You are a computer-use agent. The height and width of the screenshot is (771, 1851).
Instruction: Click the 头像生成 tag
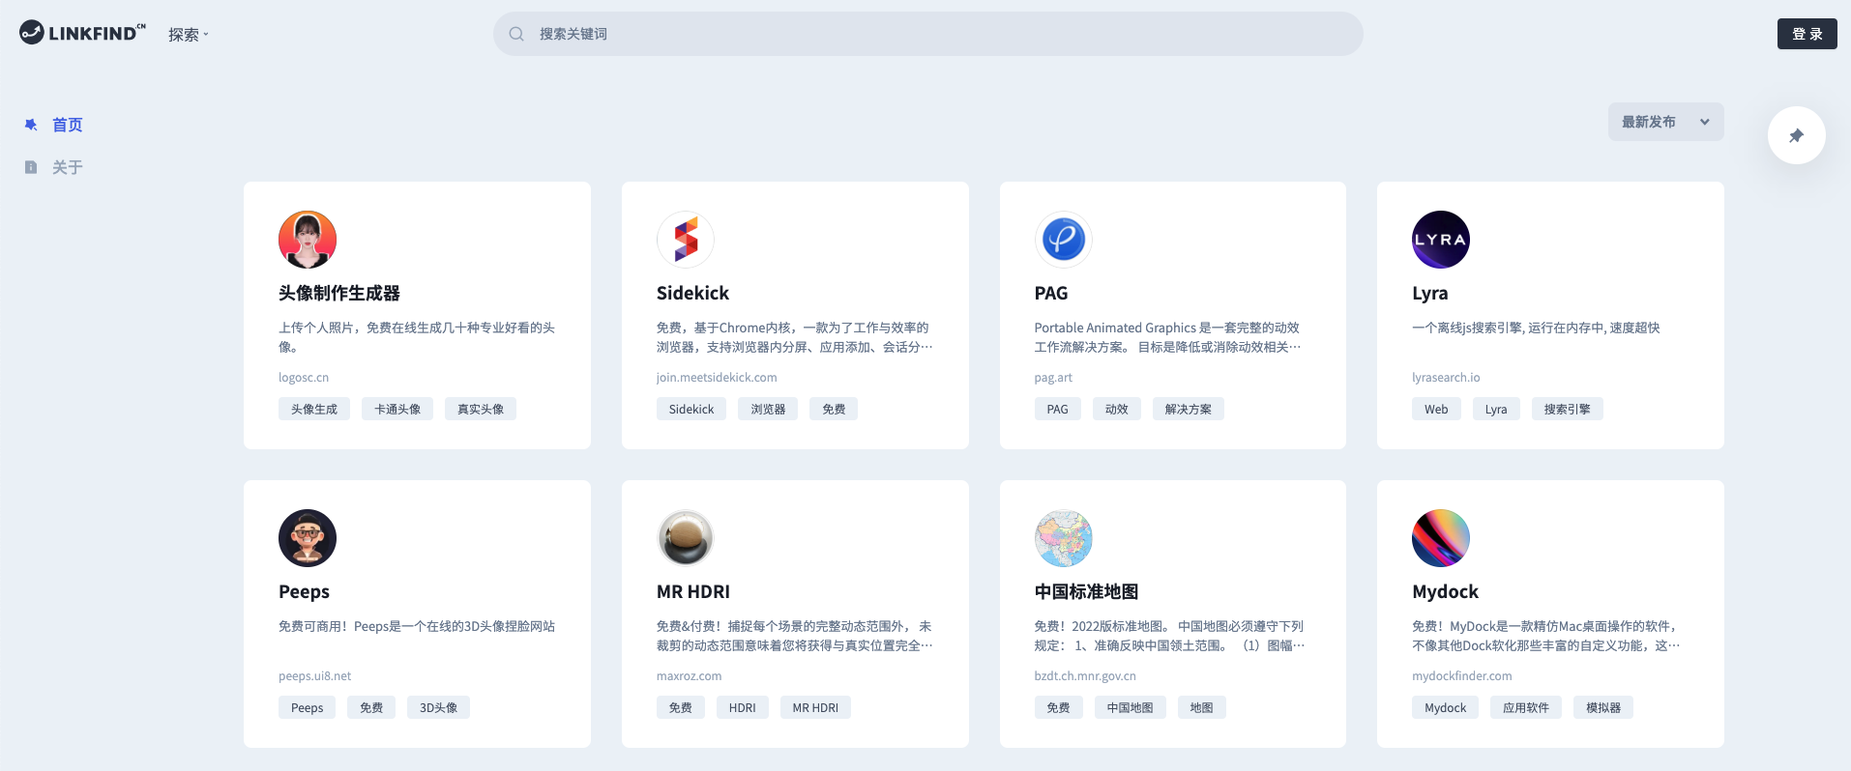(314, 409)
